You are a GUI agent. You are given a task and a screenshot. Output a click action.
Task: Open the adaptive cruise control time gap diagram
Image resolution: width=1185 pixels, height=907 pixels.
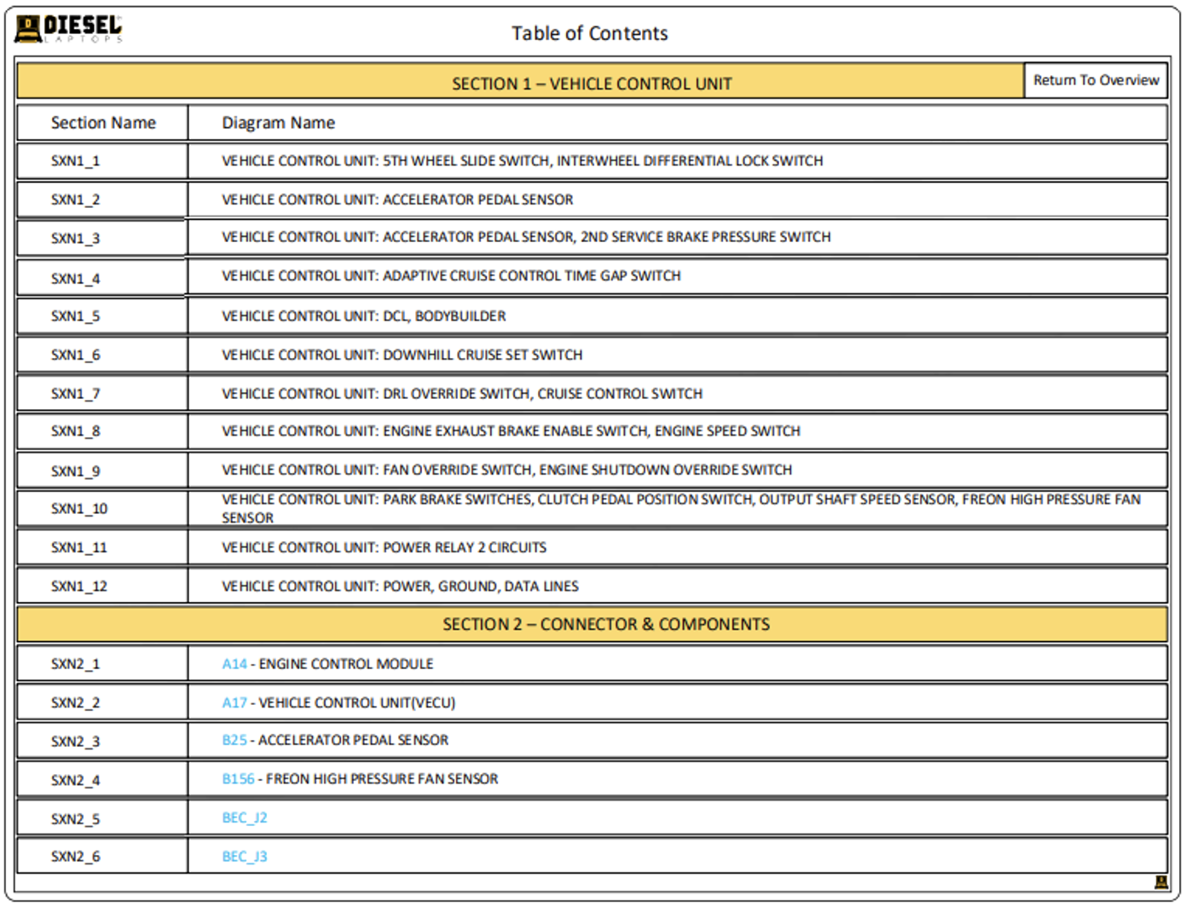click(451, 276)
